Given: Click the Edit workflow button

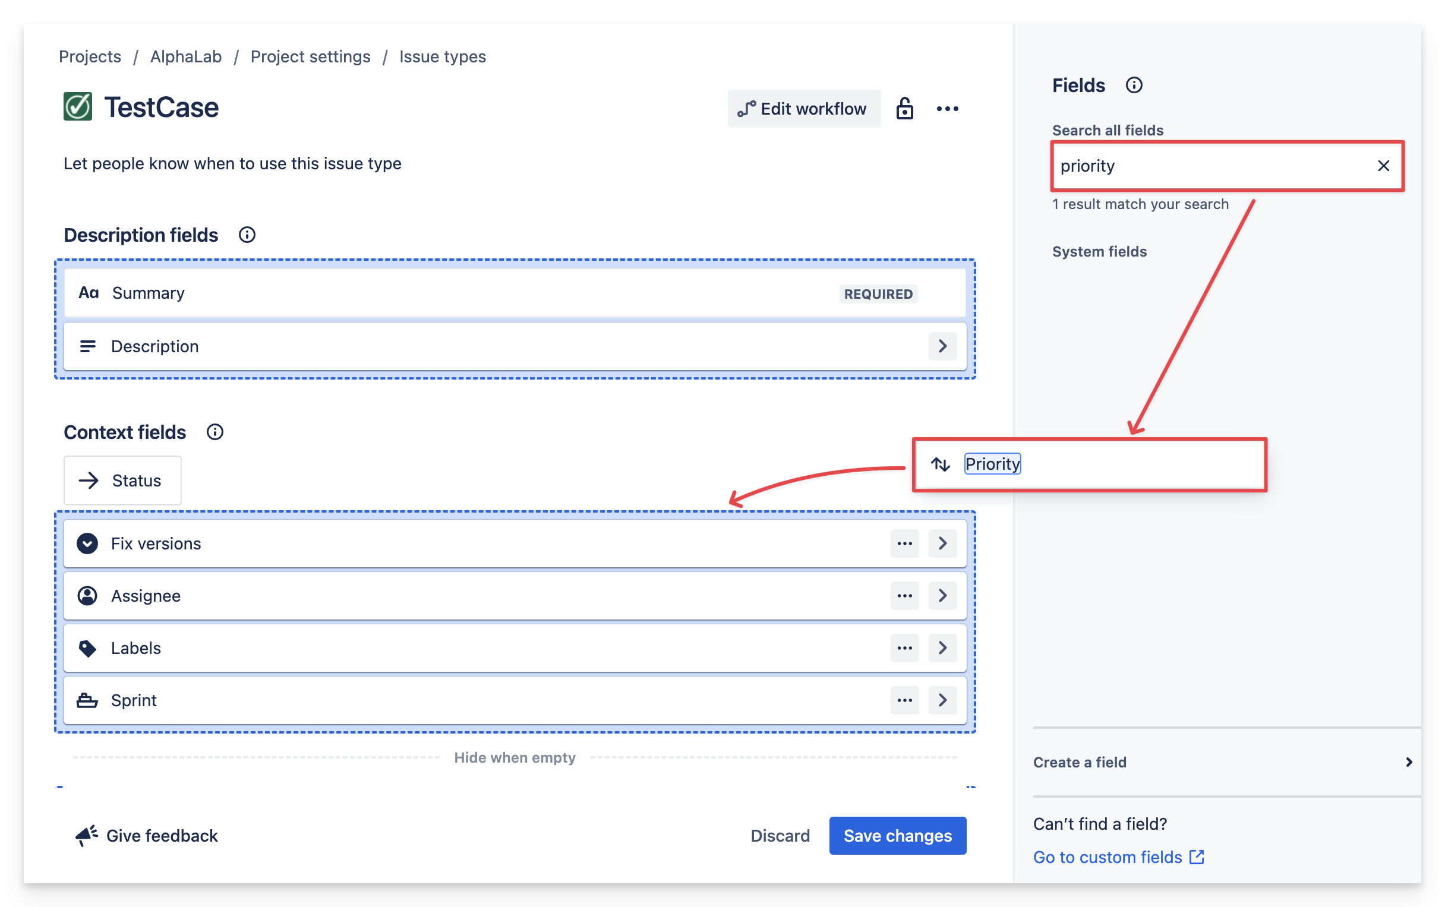Looking at the screenshot, I should tap(803, 109).
